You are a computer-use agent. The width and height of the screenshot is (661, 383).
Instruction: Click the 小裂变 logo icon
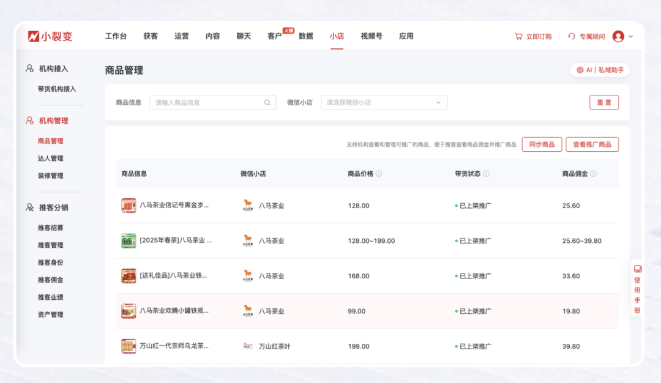click(x=35, y=36)
